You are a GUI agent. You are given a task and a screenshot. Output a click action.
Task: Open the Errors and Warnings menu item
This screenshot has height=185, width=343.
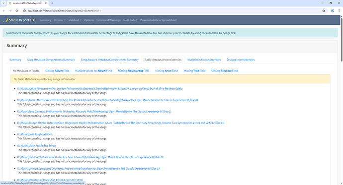(108, 20)
